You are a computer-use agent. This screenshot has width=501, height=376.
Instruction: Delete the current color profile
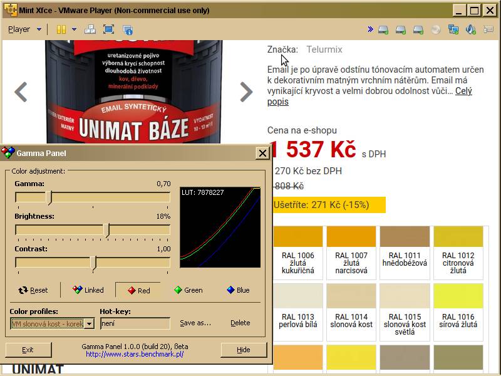(240, 323)
